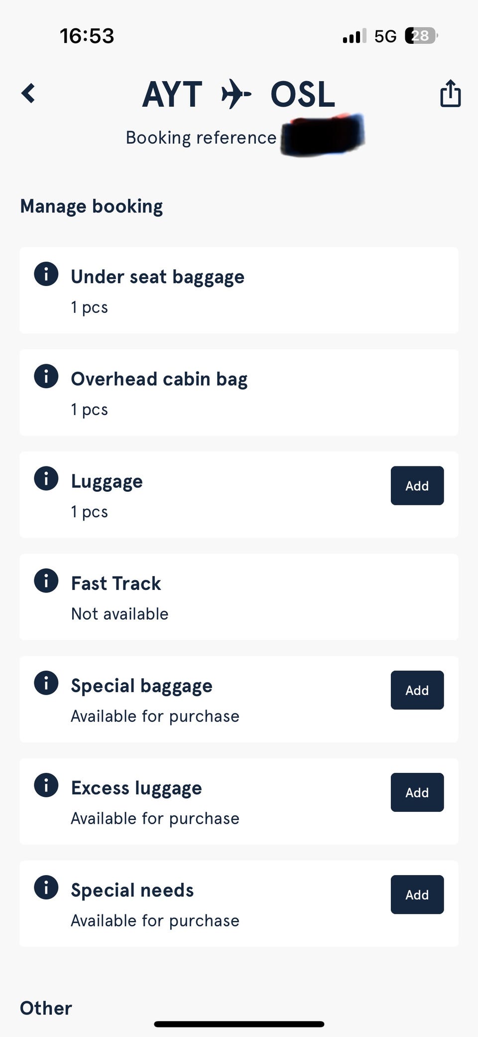Viewport: 478px width, 1037px height.
Task: Show info for Under seat baggage
Action: pos(46,274)
